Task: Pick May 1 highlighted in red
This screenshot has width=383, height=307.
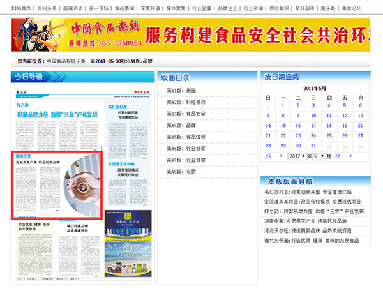Action: [x=282, y=105]
